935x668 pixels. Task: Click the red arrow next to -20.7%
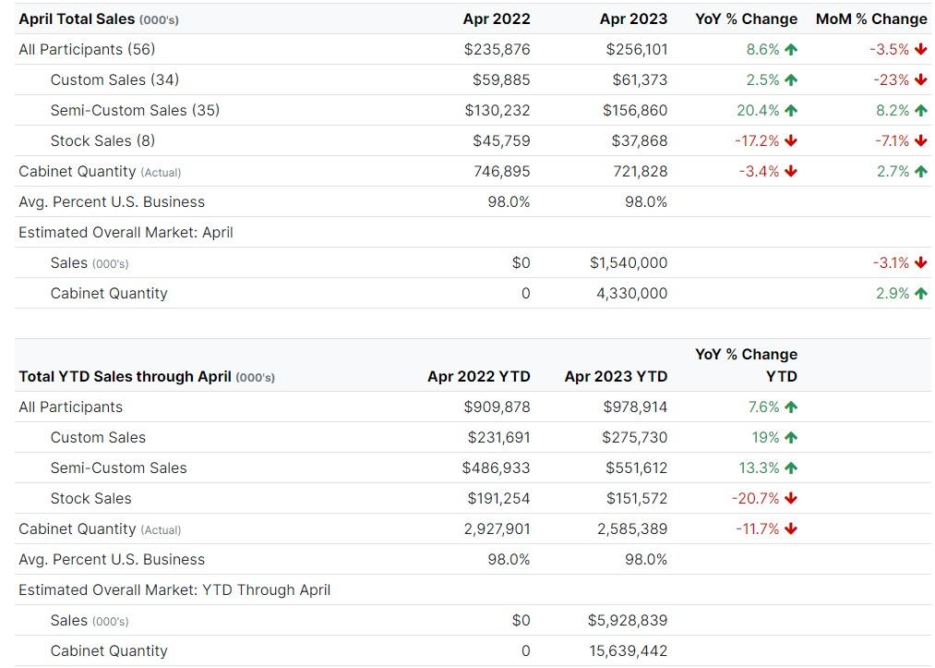(791, 499)
